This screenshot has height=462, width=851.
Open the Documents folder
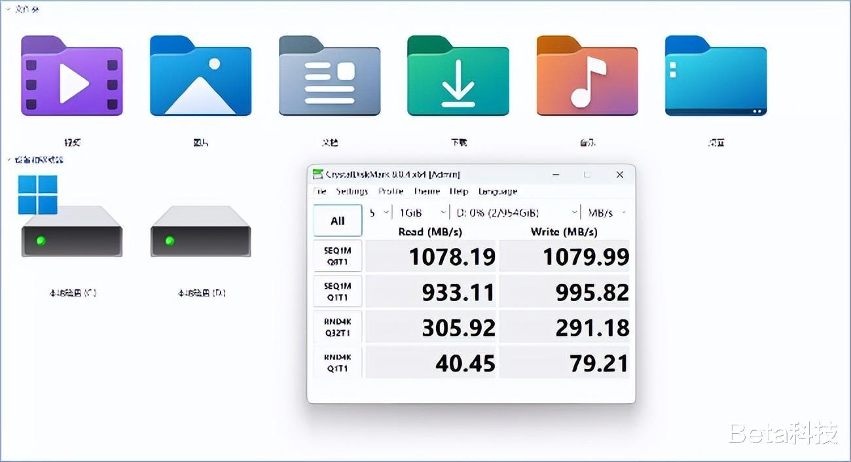(x=329, y=79)
